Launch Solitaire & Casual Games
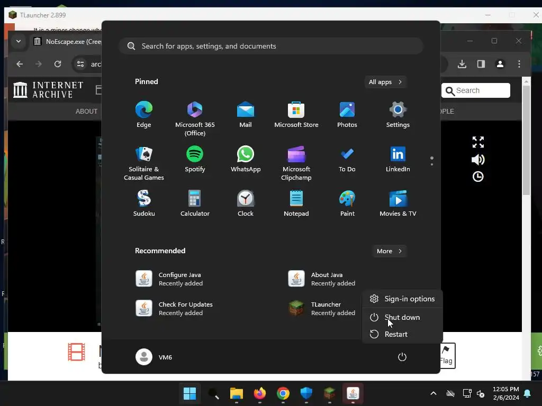The width and height of the screenshot is (542, 406). (x=144, y=163)
